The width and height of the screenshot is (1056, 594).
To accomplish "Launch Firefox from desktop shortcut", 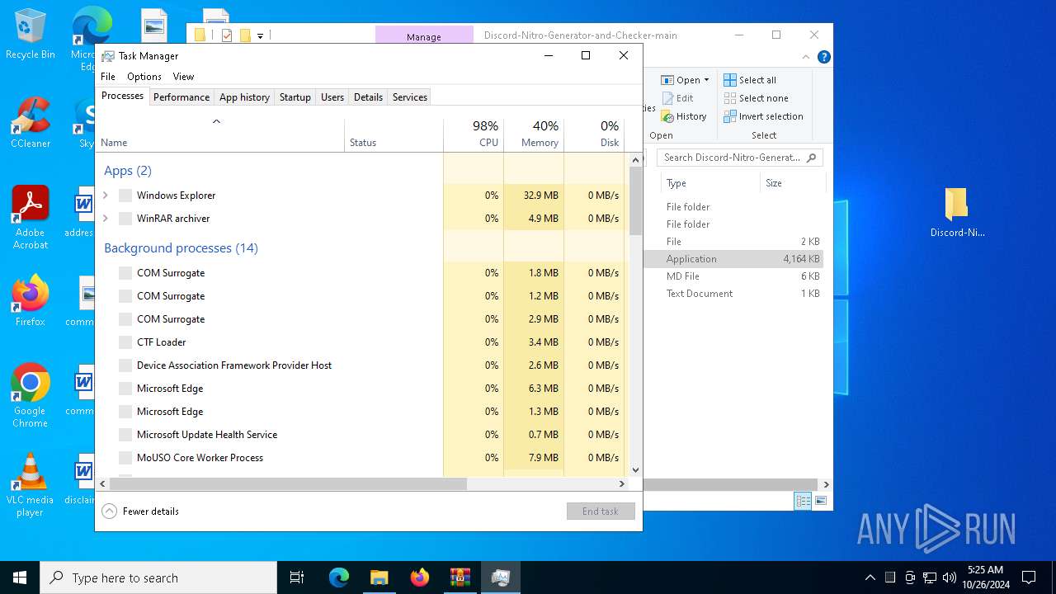I will pyautogui.click(x=31, y=301).
